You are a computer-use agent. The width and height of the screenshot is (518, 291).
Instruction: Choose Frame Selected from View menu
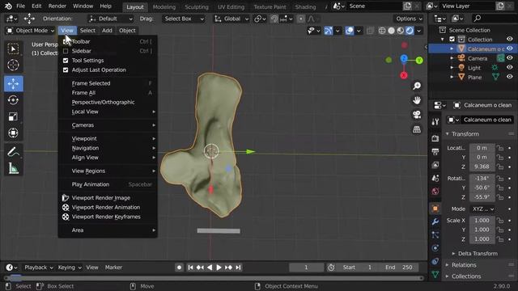pos(108,83)
